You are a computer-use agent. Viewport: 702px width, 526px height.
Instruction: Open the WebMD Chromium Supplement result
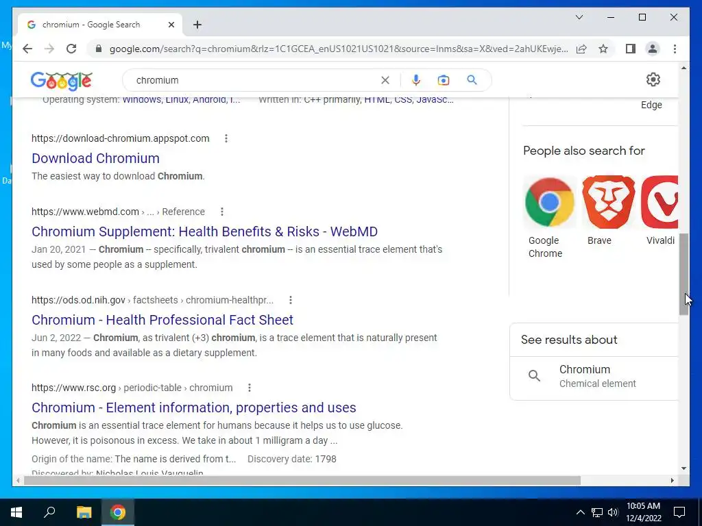pos(204,231)
